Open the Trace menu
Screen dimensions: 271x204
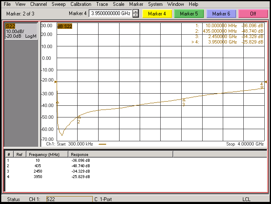(x=102, y=4)
